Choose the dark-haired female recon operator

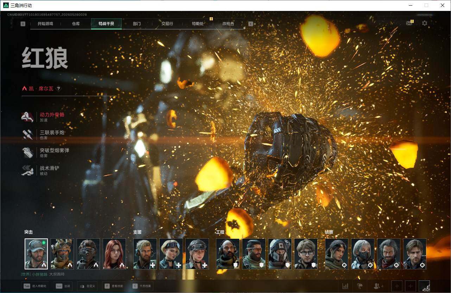337,254
